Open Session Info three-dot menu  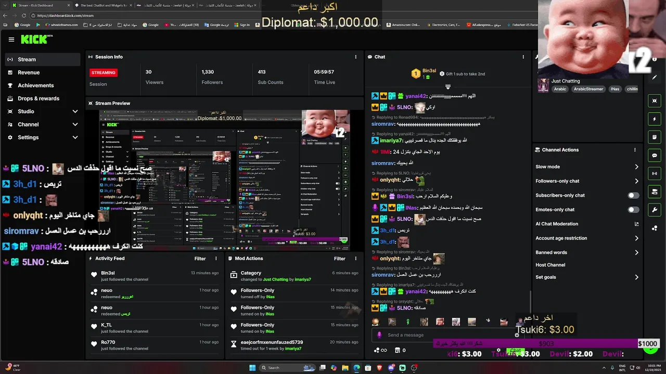[356, 57]
